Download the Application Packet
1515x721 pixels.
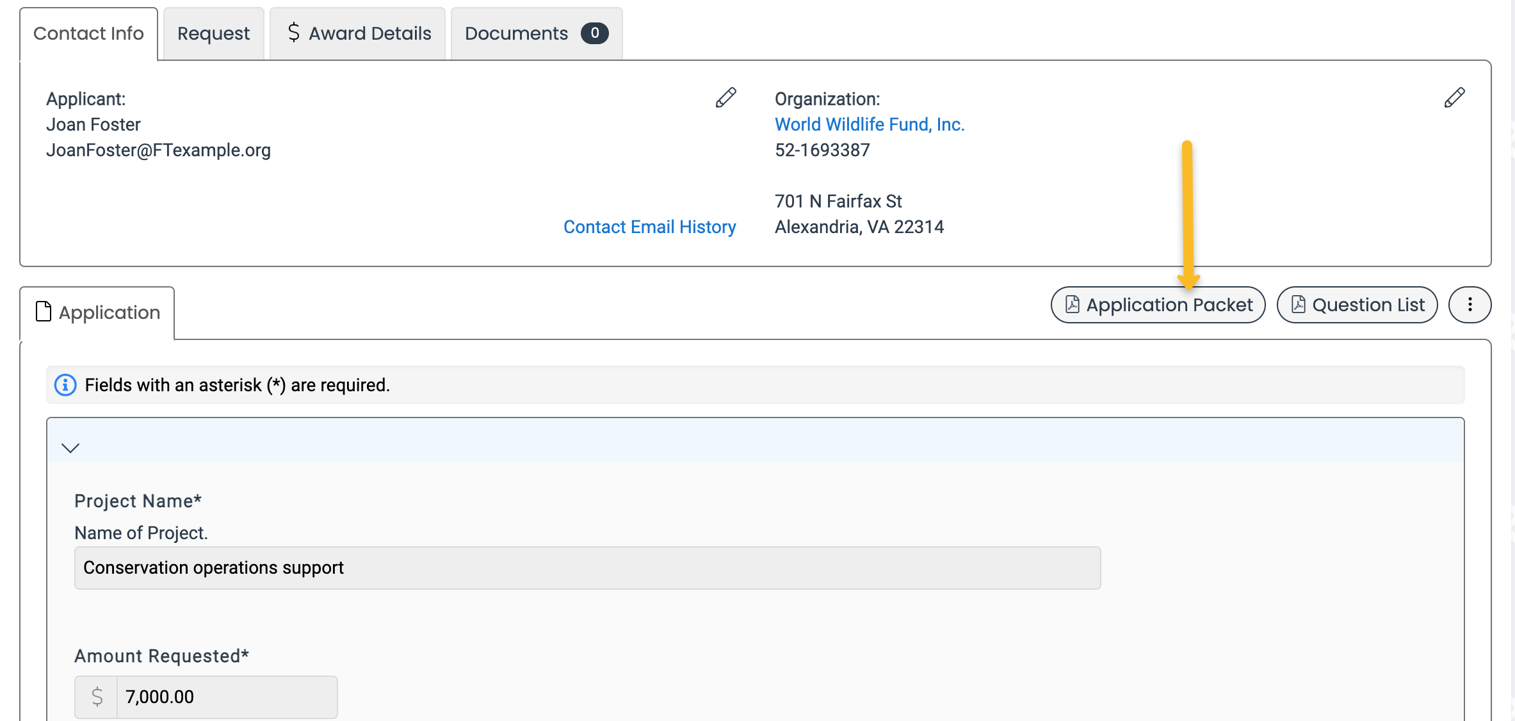click(x=1169, y=305)
